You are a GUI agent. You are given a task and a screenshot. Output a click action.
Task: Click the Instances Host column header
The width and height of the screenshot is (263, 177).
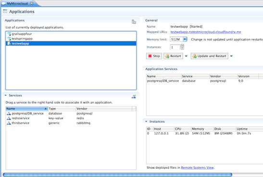pyautogui.click(x=163, y=129)
